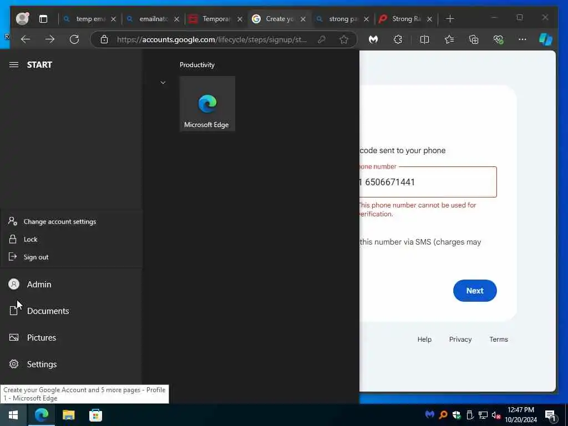Viewport: 568px width, 426px height.
Task: Collapse the Productivity group chevron
Action: click(163, 83)
